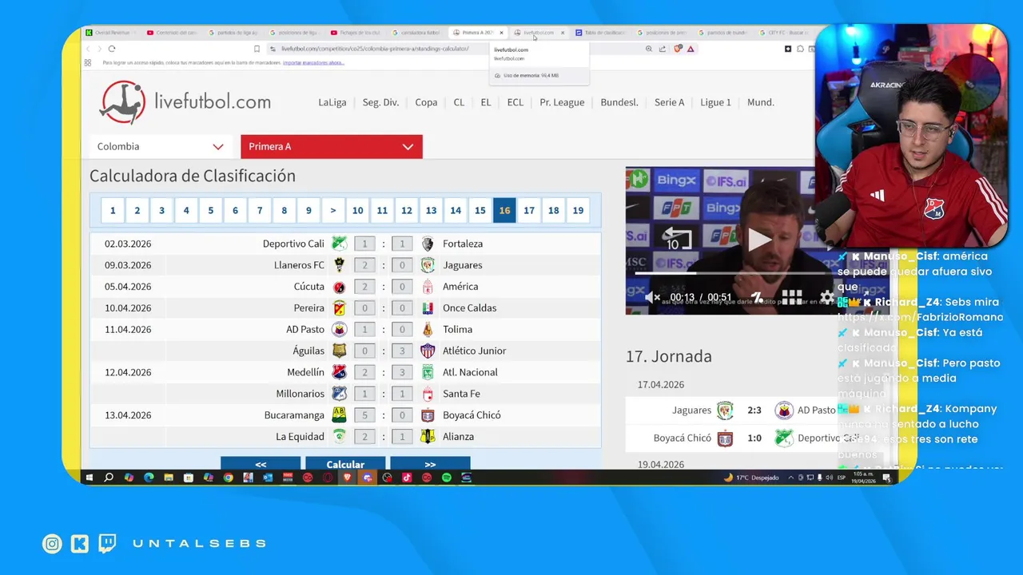Image resolution: width=1023 pixels, height=575 pixels.
Task: Click Fortaleza away score box
Action: click(402, 244)
